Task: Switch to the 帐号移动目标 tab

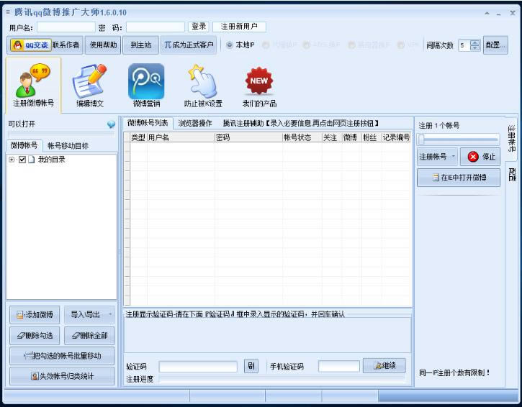Action: (x=68, y=145)
